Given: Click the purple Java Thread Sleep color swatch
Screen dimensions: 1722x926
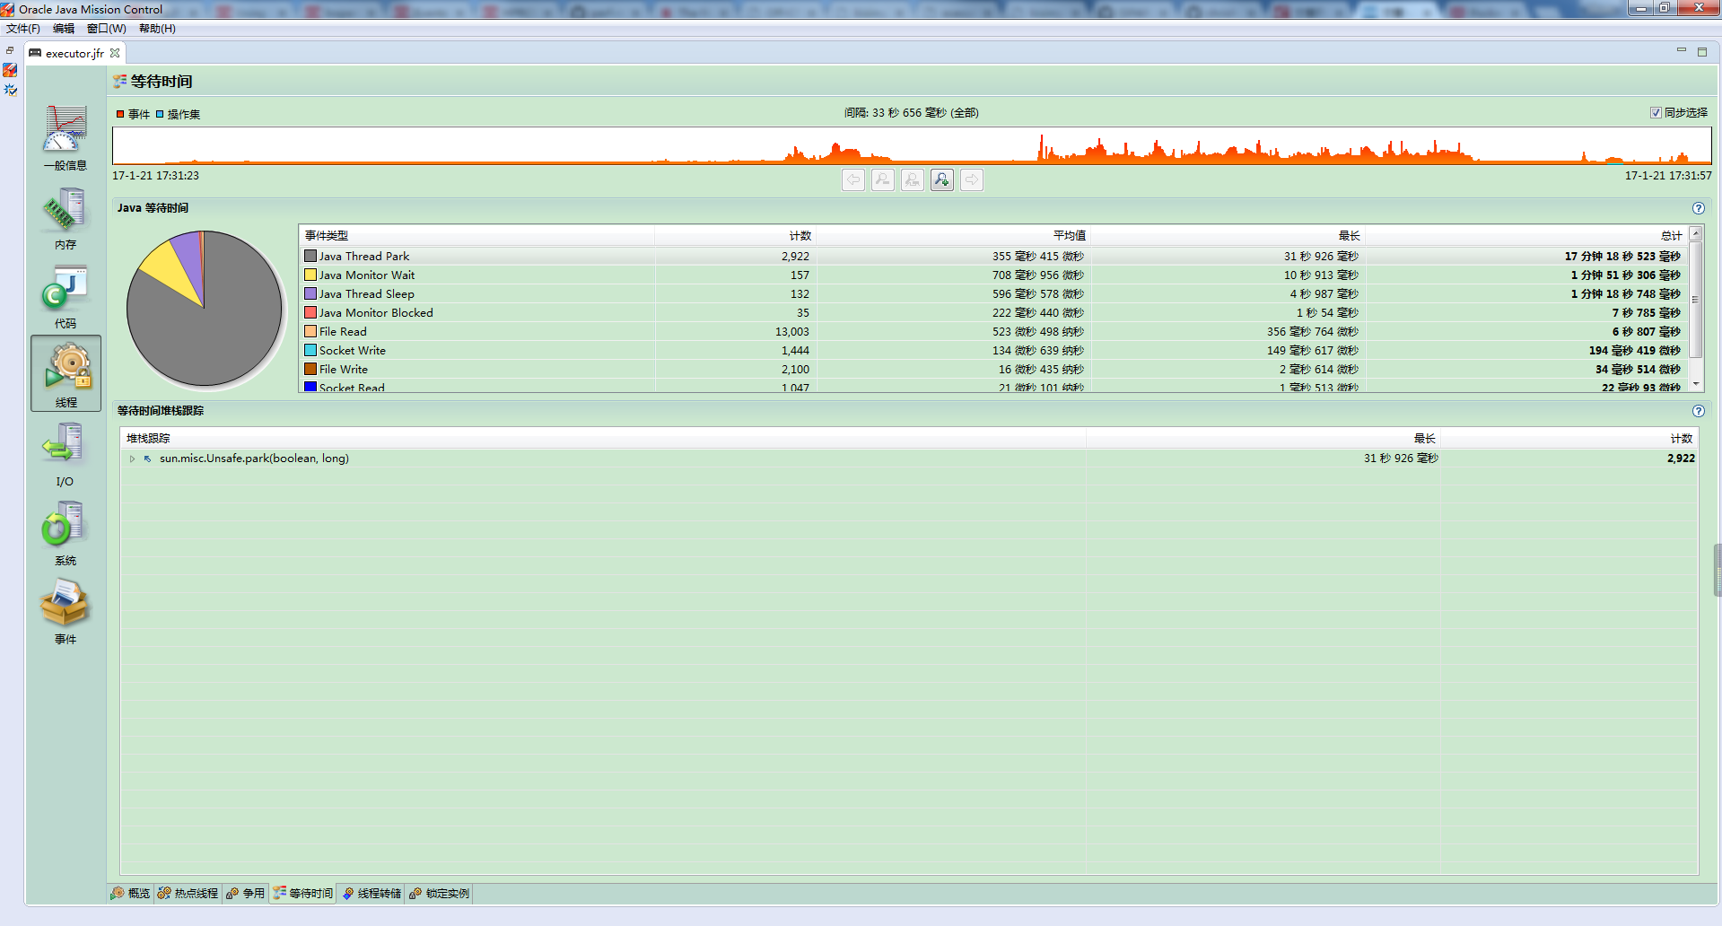Looking at the screenshot, I should 310,294.
